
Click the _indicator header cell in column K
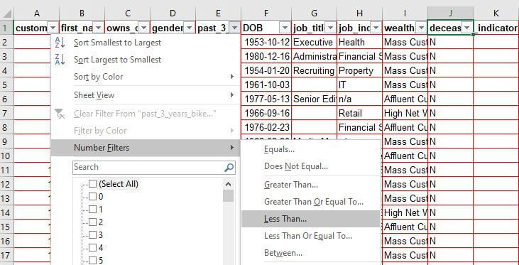point(496,28)
